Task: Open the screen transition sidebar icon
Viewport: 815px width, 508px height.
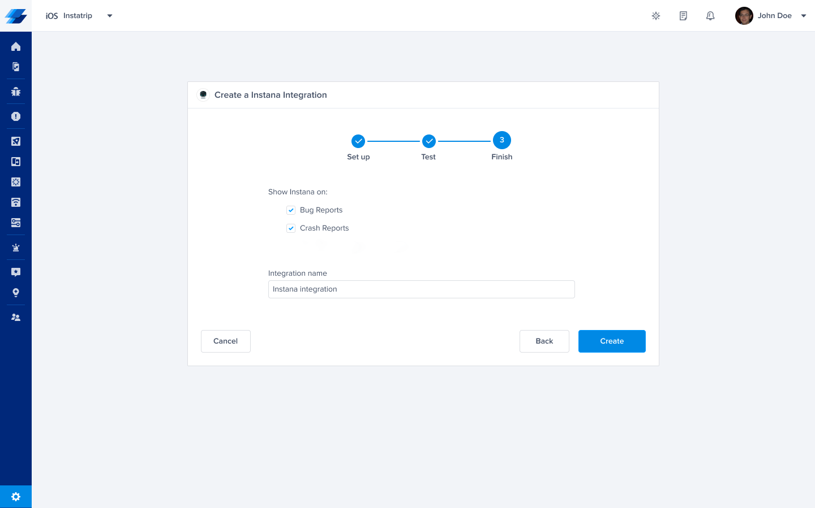Action: [x=16, y=162]
